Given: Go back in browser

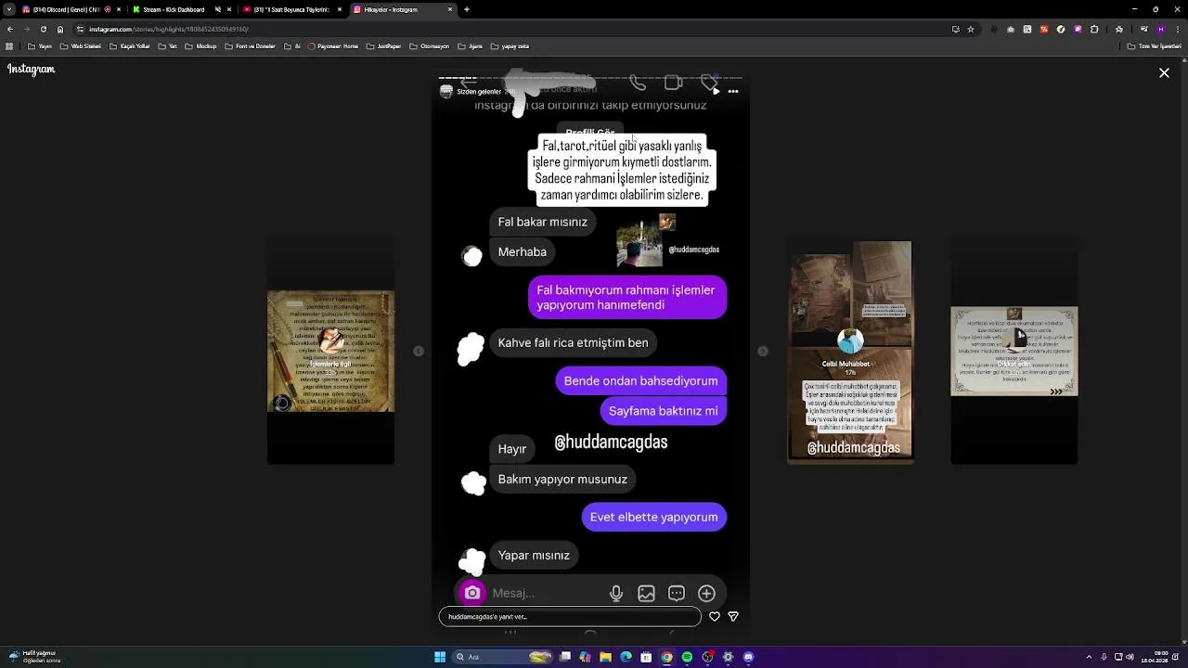Looking at the screenshot, I should (x=9, y=29).
